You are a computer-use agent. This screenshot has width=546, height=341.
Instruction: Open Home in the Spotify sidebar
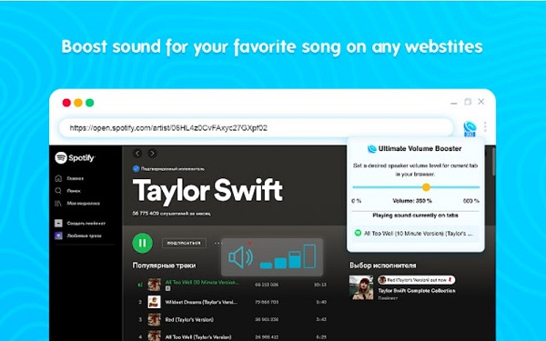coord(69,178)
